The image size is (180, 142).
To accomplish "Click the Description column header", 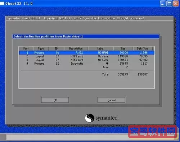I will (76, 49).
